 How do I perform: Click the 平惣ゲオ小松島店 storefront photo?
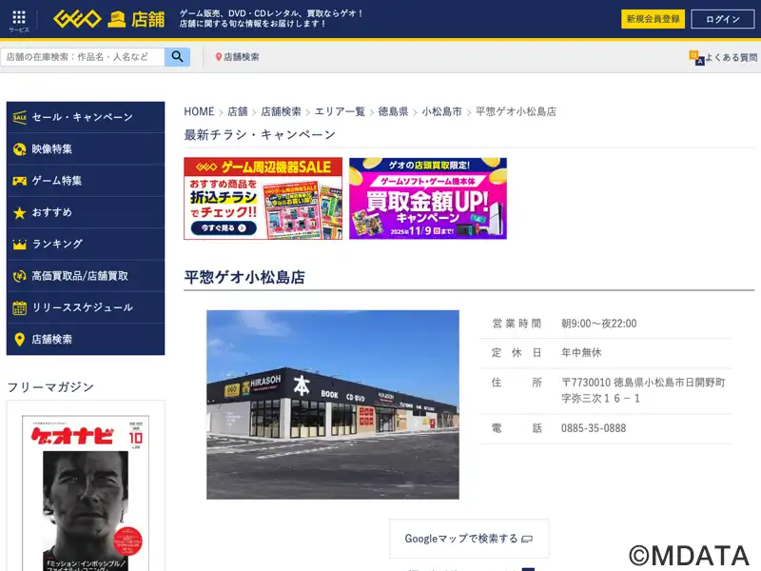333,404
